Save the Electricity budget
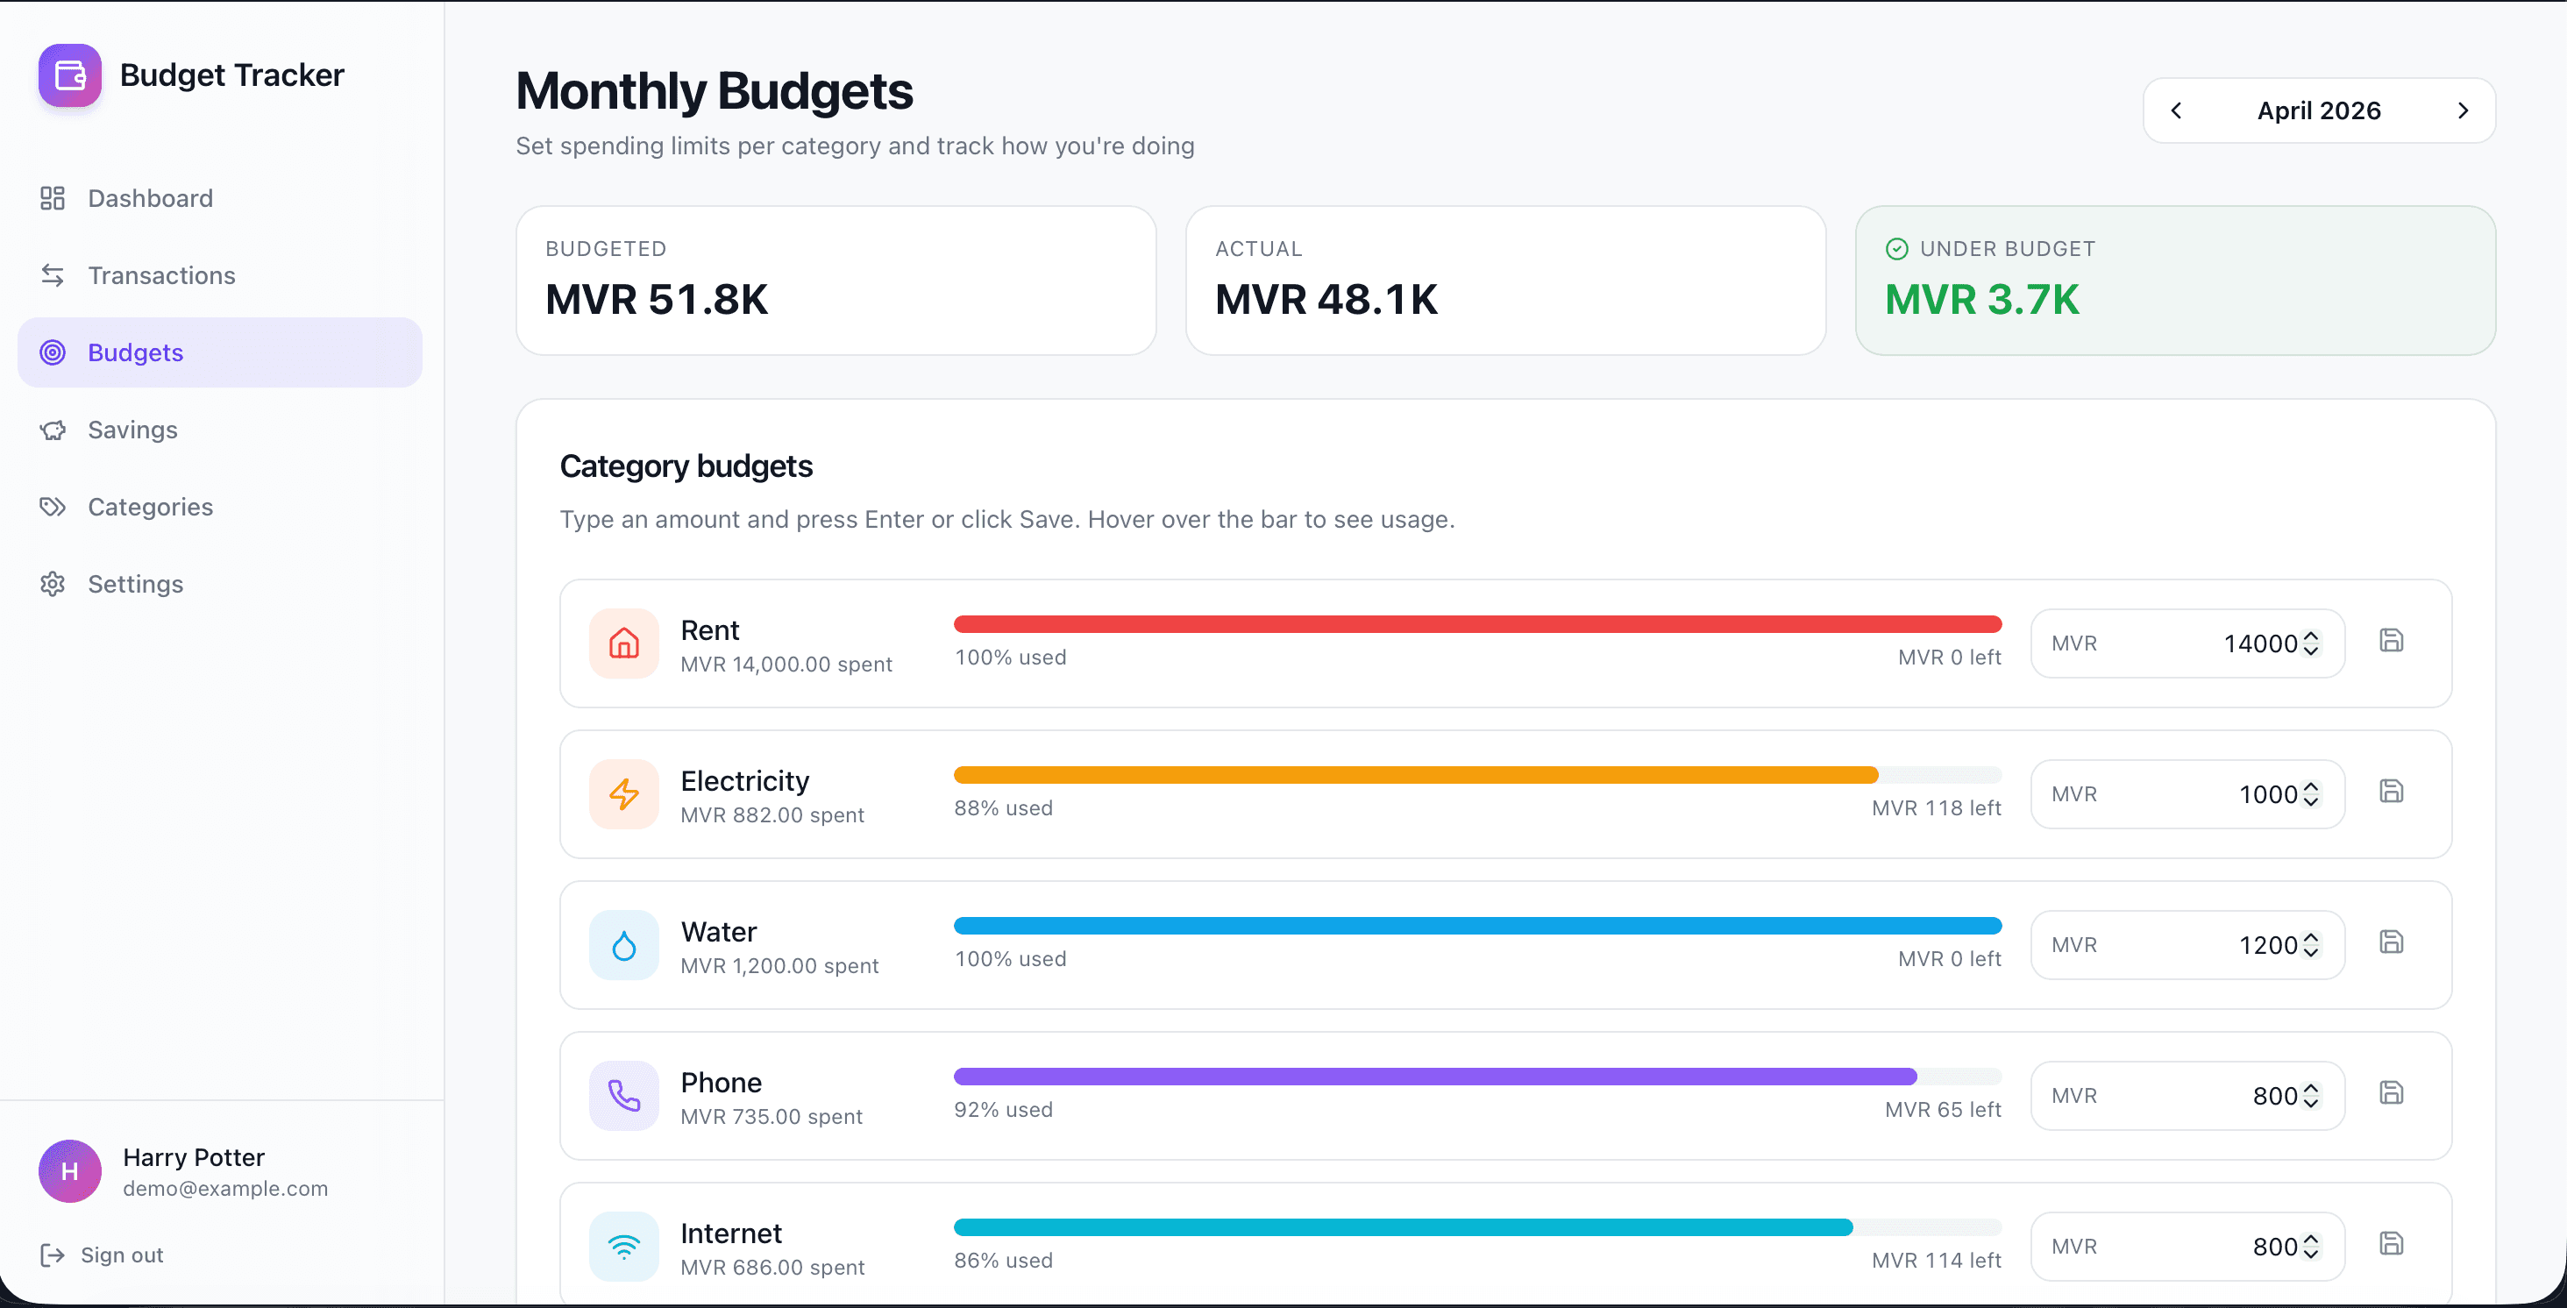2567x1308 pixels. click(2392, 791)
